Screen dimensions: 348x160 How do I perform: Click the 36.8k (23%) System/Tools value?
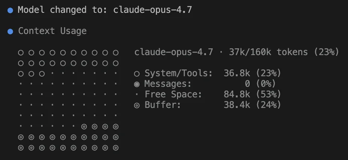pyautogui.click(x=252, y=74)
